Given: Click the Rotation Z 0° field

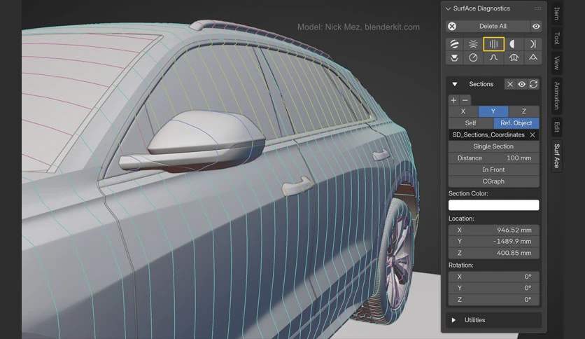Looking at the screenshot, I should (493, 299).
